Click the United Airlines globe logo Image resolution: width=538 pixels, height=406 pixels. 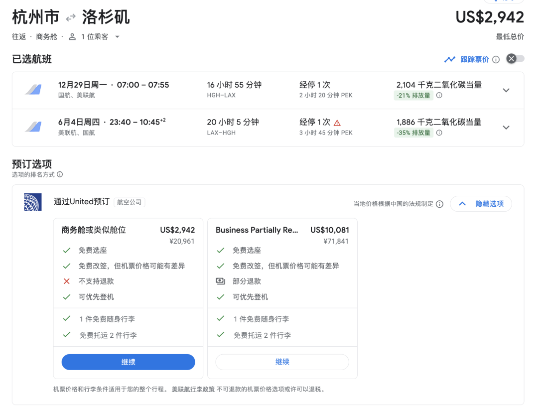[33, 202]
